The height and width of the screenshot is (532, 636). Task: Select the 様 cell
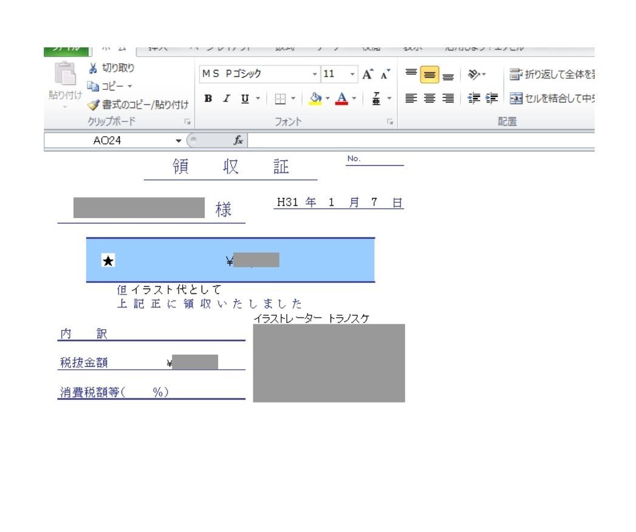point(223,210)
